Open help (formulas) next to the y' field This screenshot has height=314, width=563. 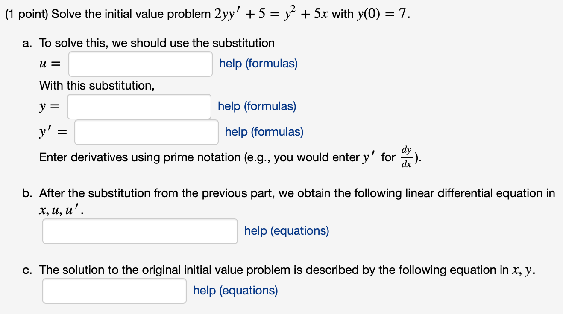[263, 132]
